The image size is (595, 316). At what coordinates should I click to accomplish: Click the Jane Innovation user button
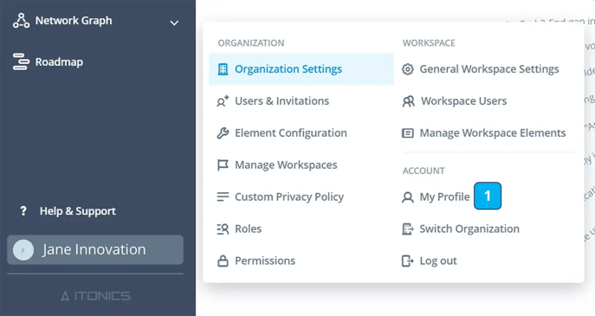(95, 249)
